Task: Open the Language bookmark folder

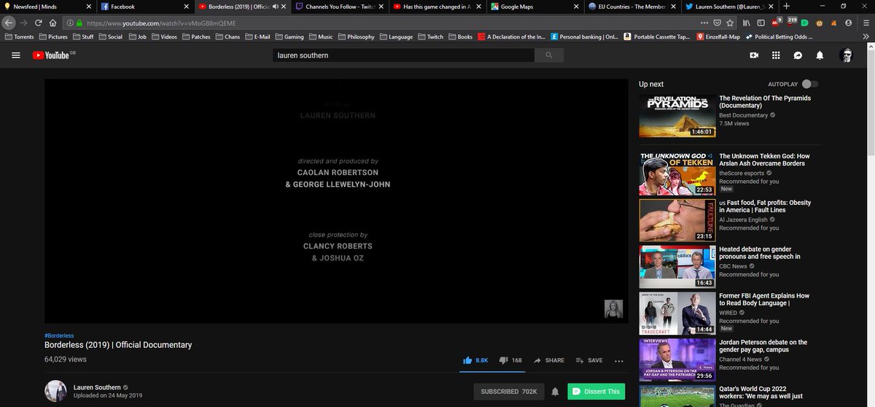Action: 395,36
